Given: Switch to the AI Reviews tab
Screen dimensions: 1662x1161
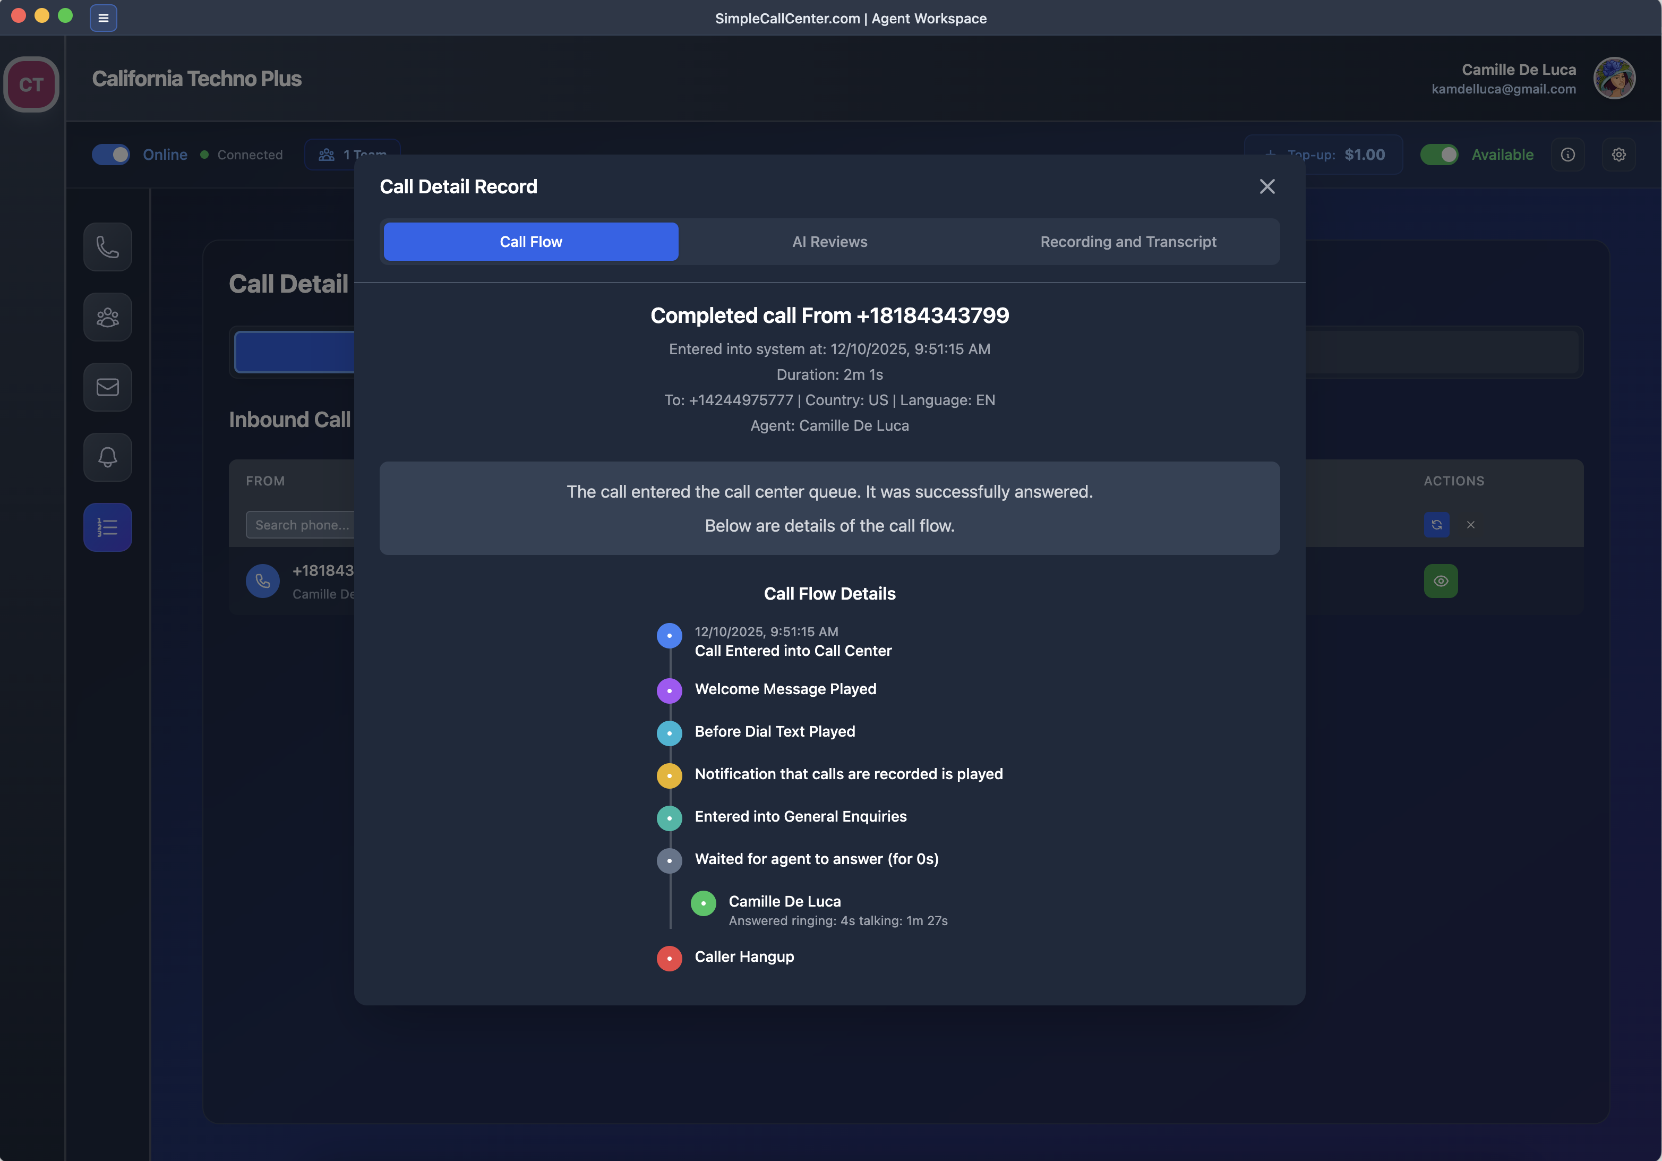Looking at the screenshot, I should (x=829, y=241).
